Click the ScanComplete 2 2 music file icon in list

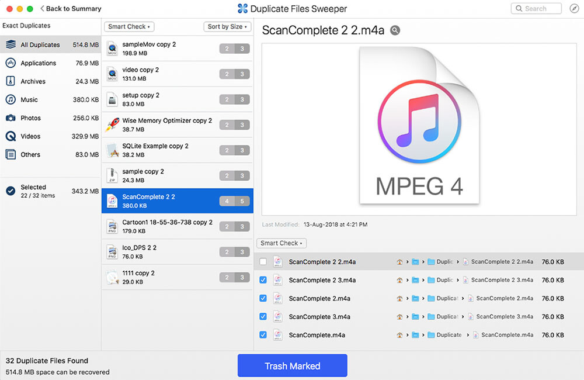click(x=112, y=201)
